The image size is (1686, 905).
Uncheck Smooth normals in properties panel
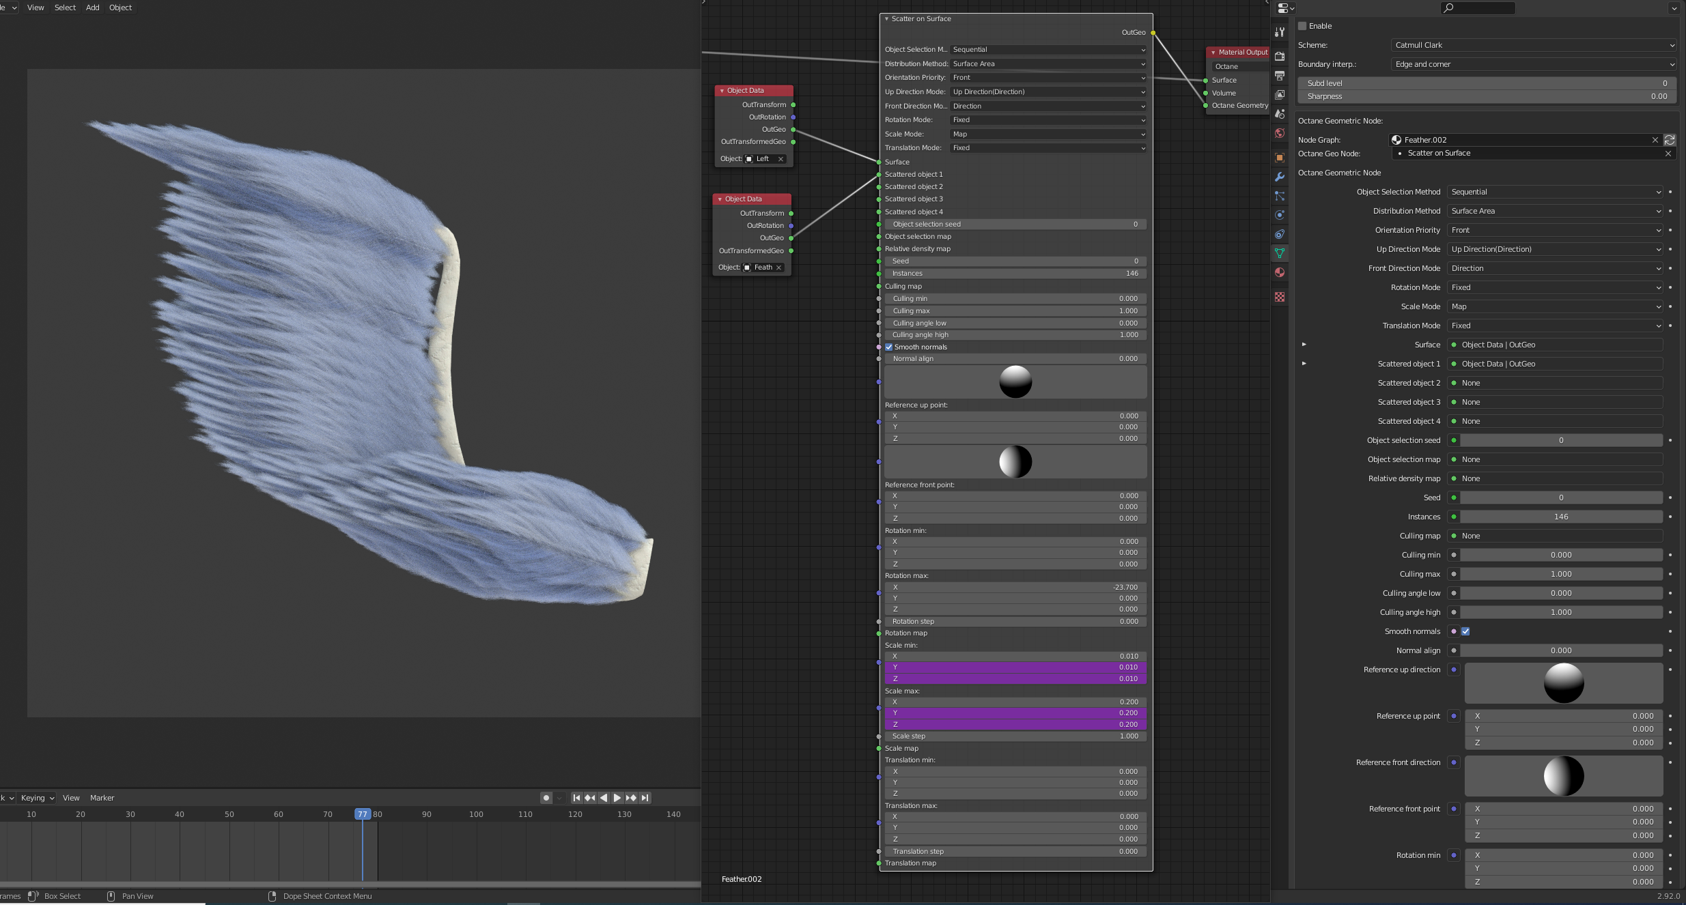point(1465,631)
